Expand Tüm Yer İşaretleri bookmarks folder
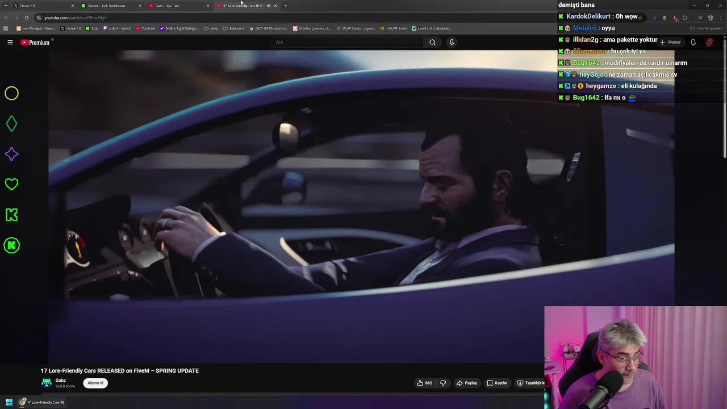Viewport: 727px width, 409px height. [x=708, y=28]
